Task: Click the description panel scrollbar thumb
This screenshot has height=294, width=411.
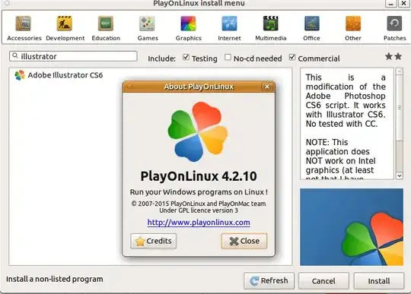Action: click(x=400, y=108)
